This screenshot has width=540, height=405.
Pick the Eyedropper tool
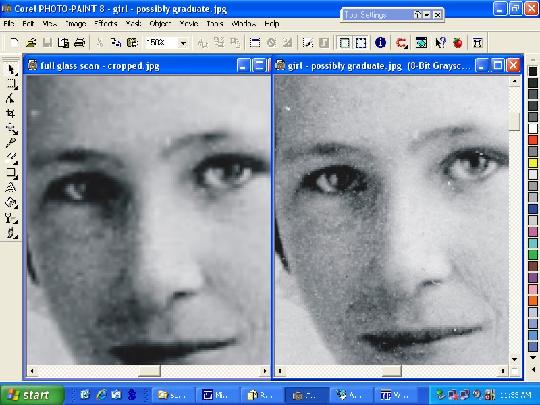coord(11,143)
